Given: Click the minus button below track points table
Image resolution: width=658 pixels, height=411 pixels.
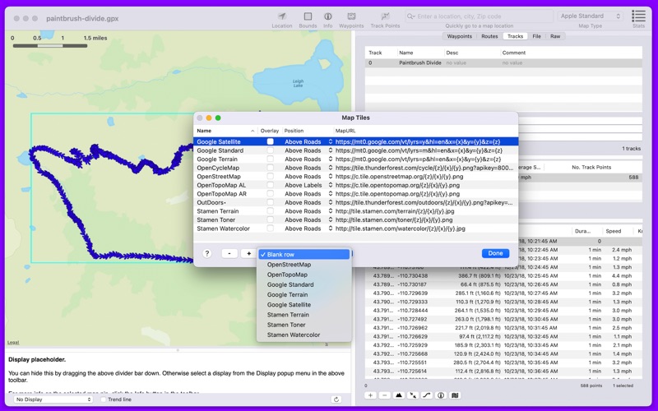Looking at the screenshot, I should (384, 395).
